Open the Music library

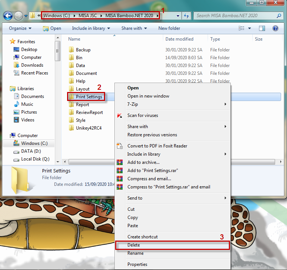pyautogui.click(x=27, y=104)
